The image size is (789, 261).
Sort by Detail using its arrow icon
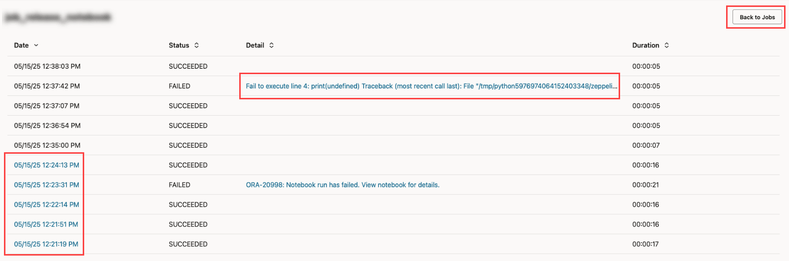(x=271, y=45)
